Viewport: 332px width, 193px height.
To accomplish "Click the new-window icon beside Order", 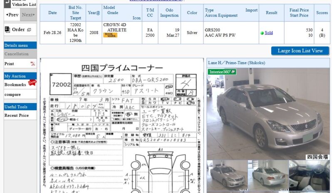I will click(x=29, y=30).
